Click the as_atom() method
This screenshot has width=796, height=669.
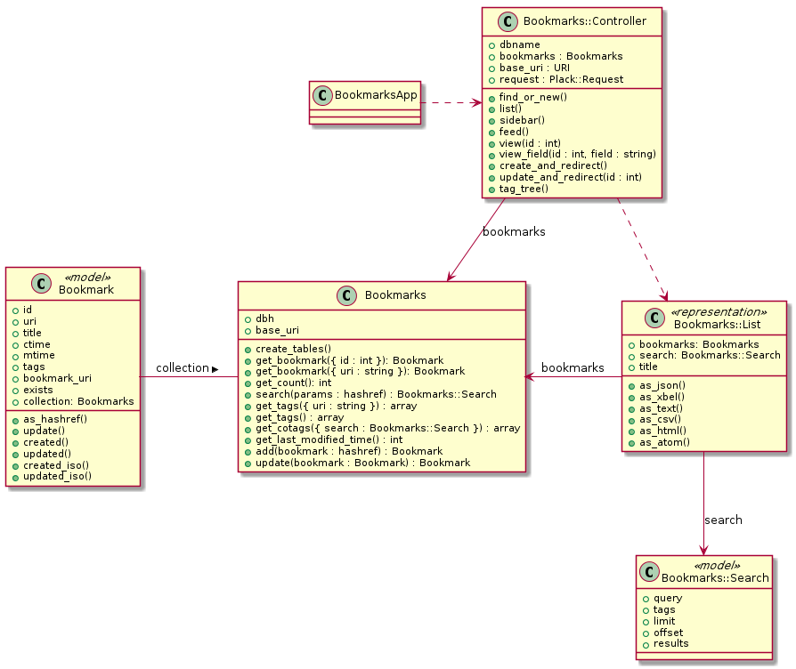pyautogui.click(x=664, y=443)
